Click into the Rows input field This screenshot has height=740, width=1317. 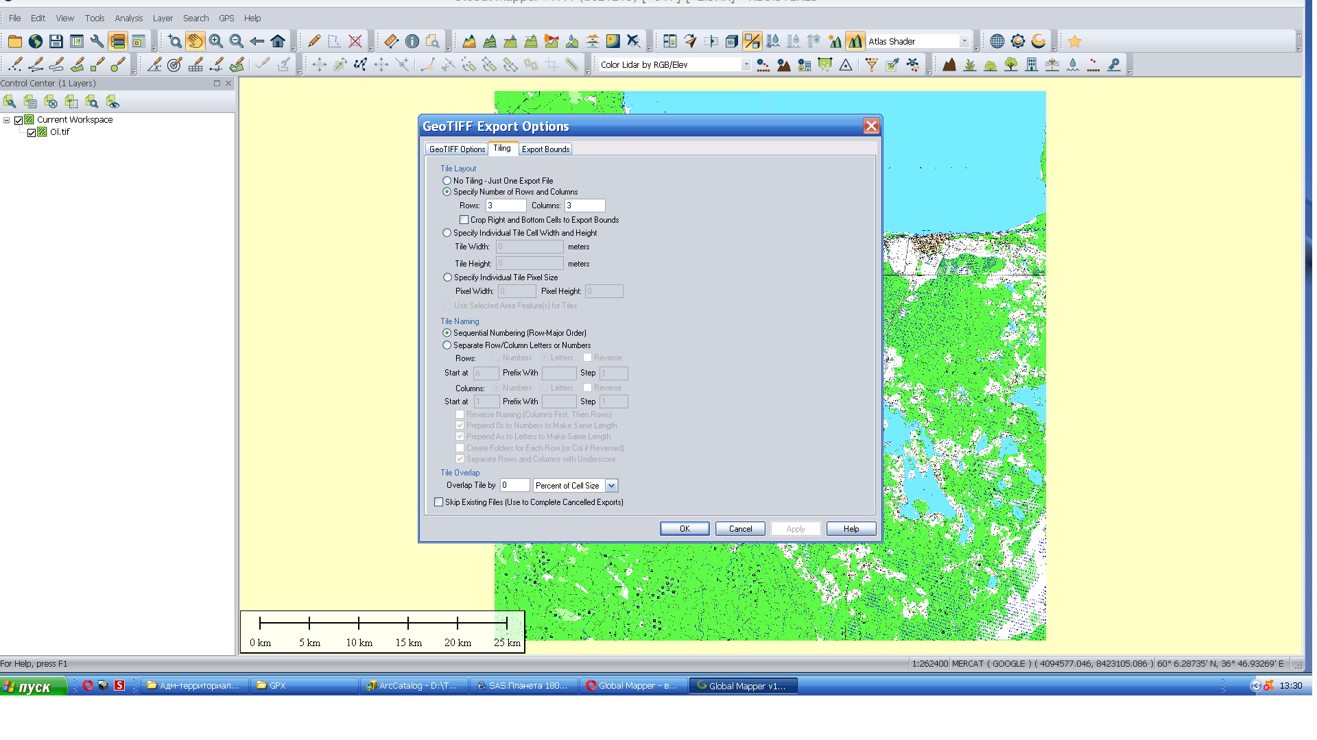point(506,206)
